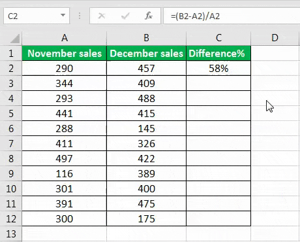Viewport: 300px width, 242px height.
Task: Click the Enter checkmark formula icon
Action: 125,16
